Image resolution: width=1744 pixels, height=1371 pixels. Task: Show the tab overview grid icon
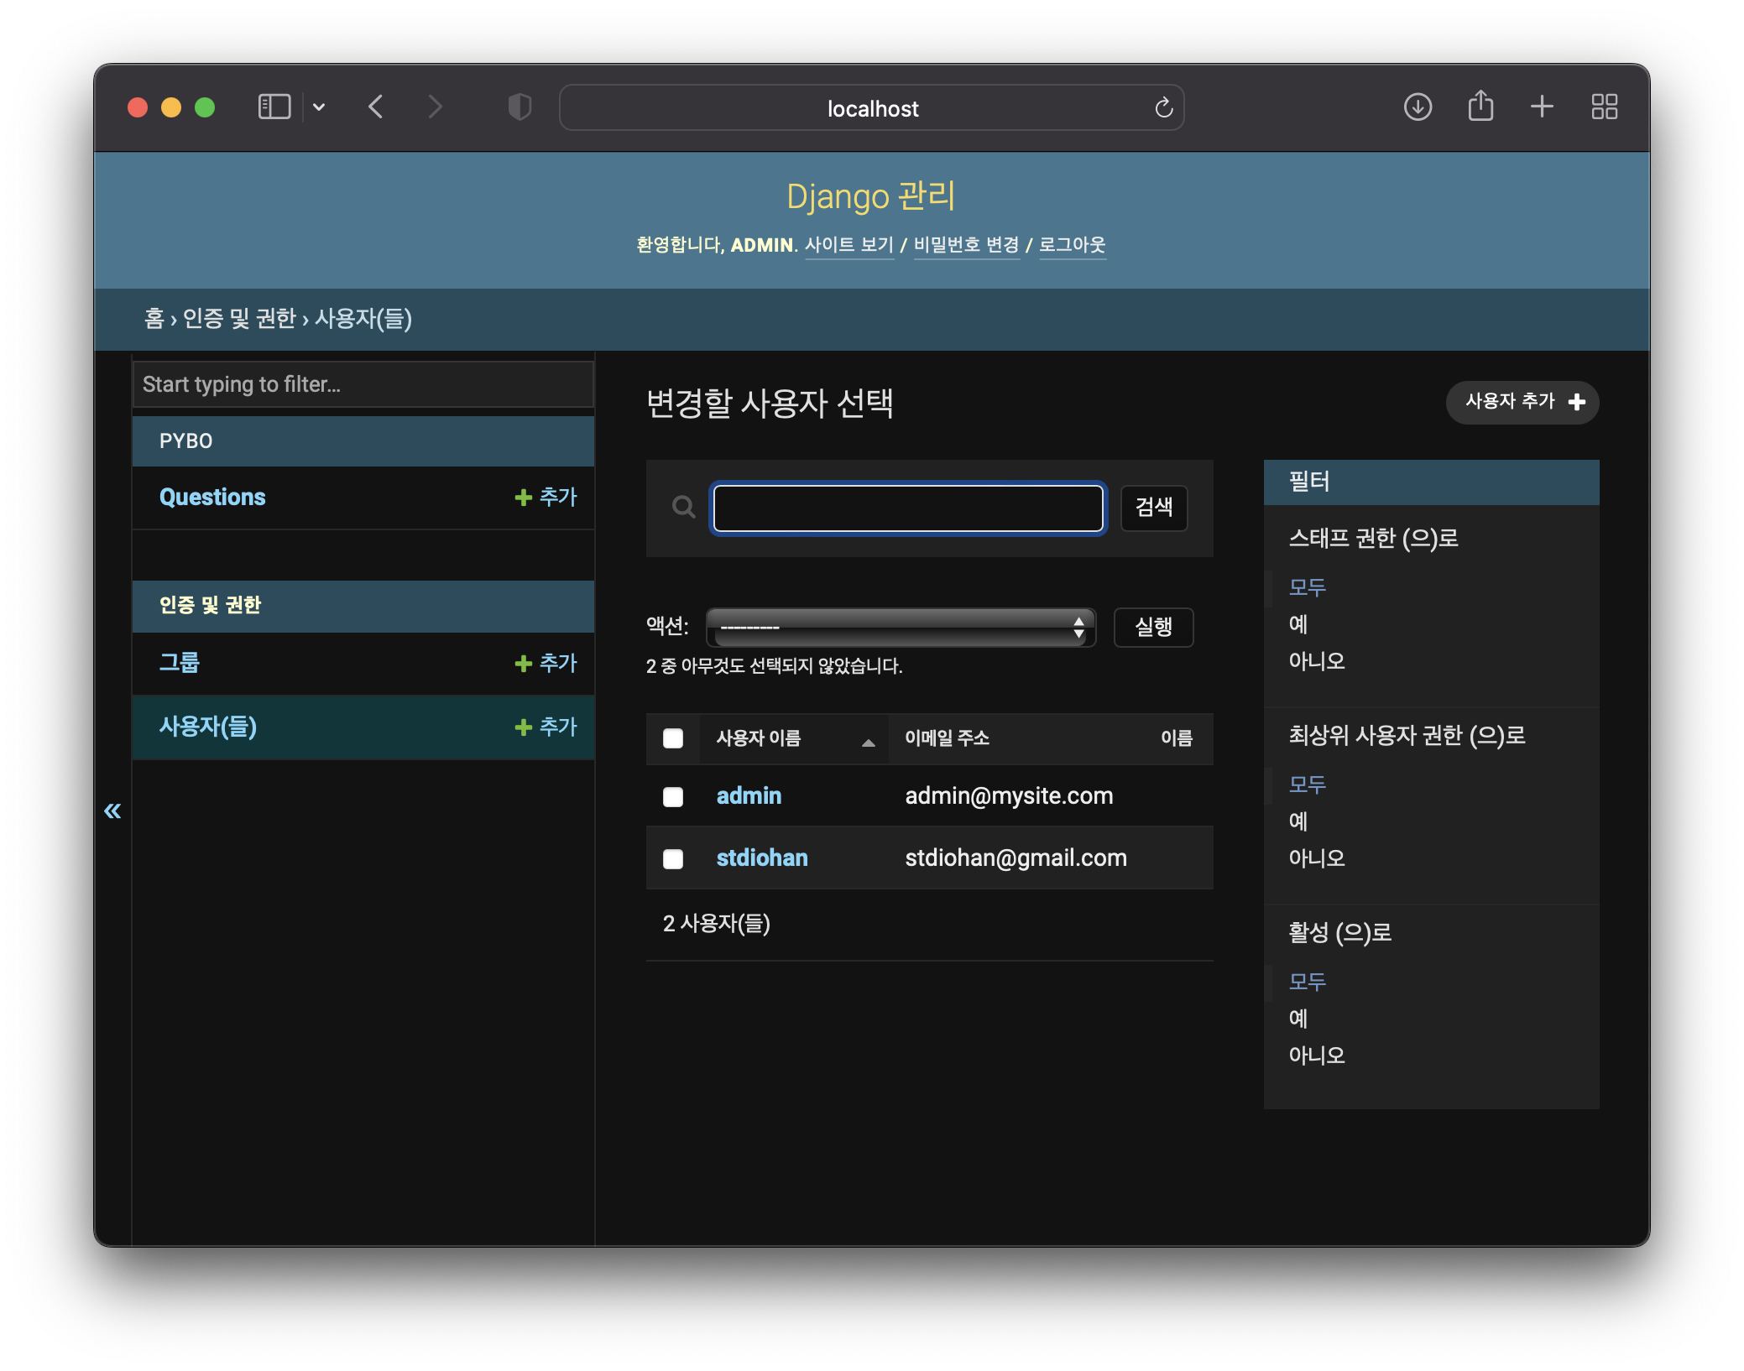(1604, 107)
